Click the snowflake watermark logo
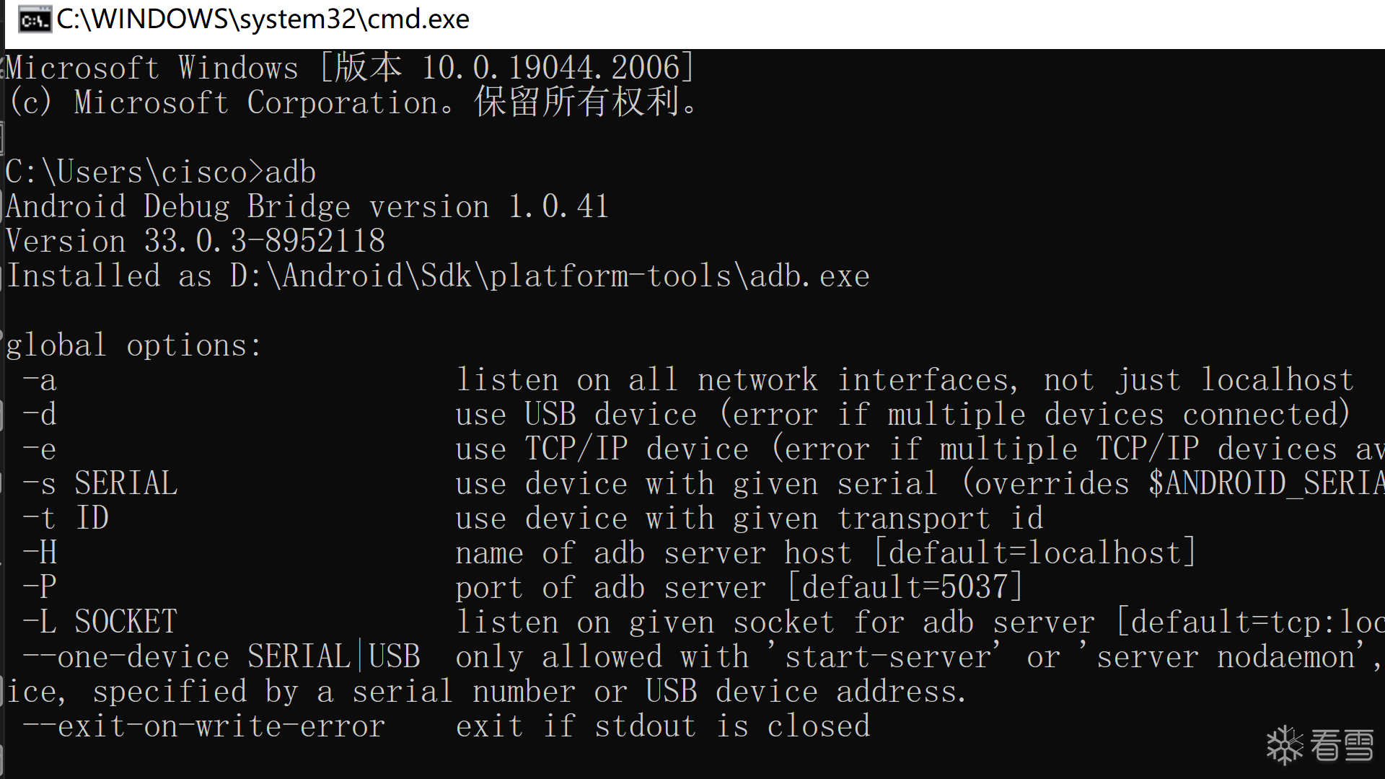This screenshot has width=1385, height=779. click(1285, 744)
